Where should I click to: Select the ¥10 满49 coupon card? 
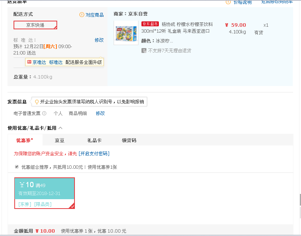[x=44, y=193]
